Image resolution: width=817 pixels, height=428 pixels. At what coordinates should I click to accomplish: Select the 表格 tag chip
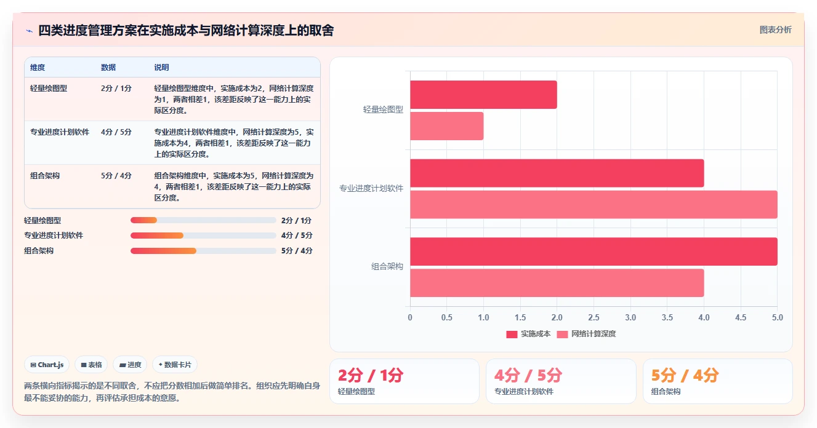coord(91,365)
